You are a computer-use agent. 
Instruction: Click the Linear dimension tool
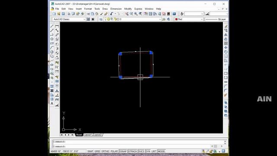coord(57,26)
